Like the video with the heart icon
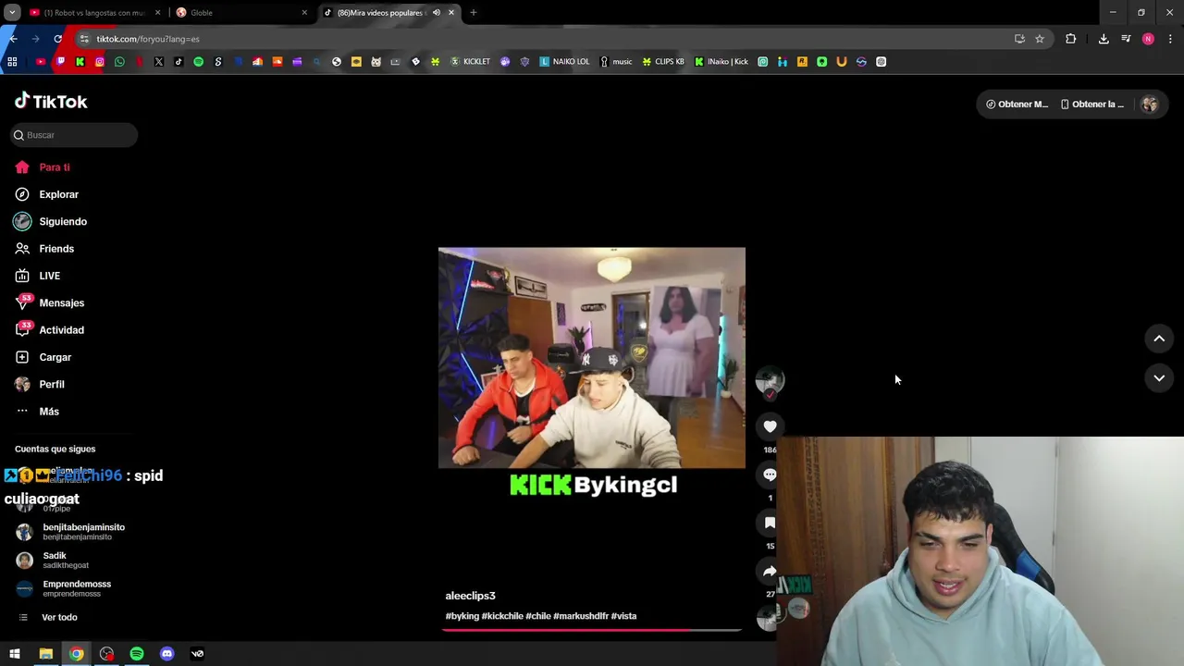1184x666 pixels. coord(770,426)
